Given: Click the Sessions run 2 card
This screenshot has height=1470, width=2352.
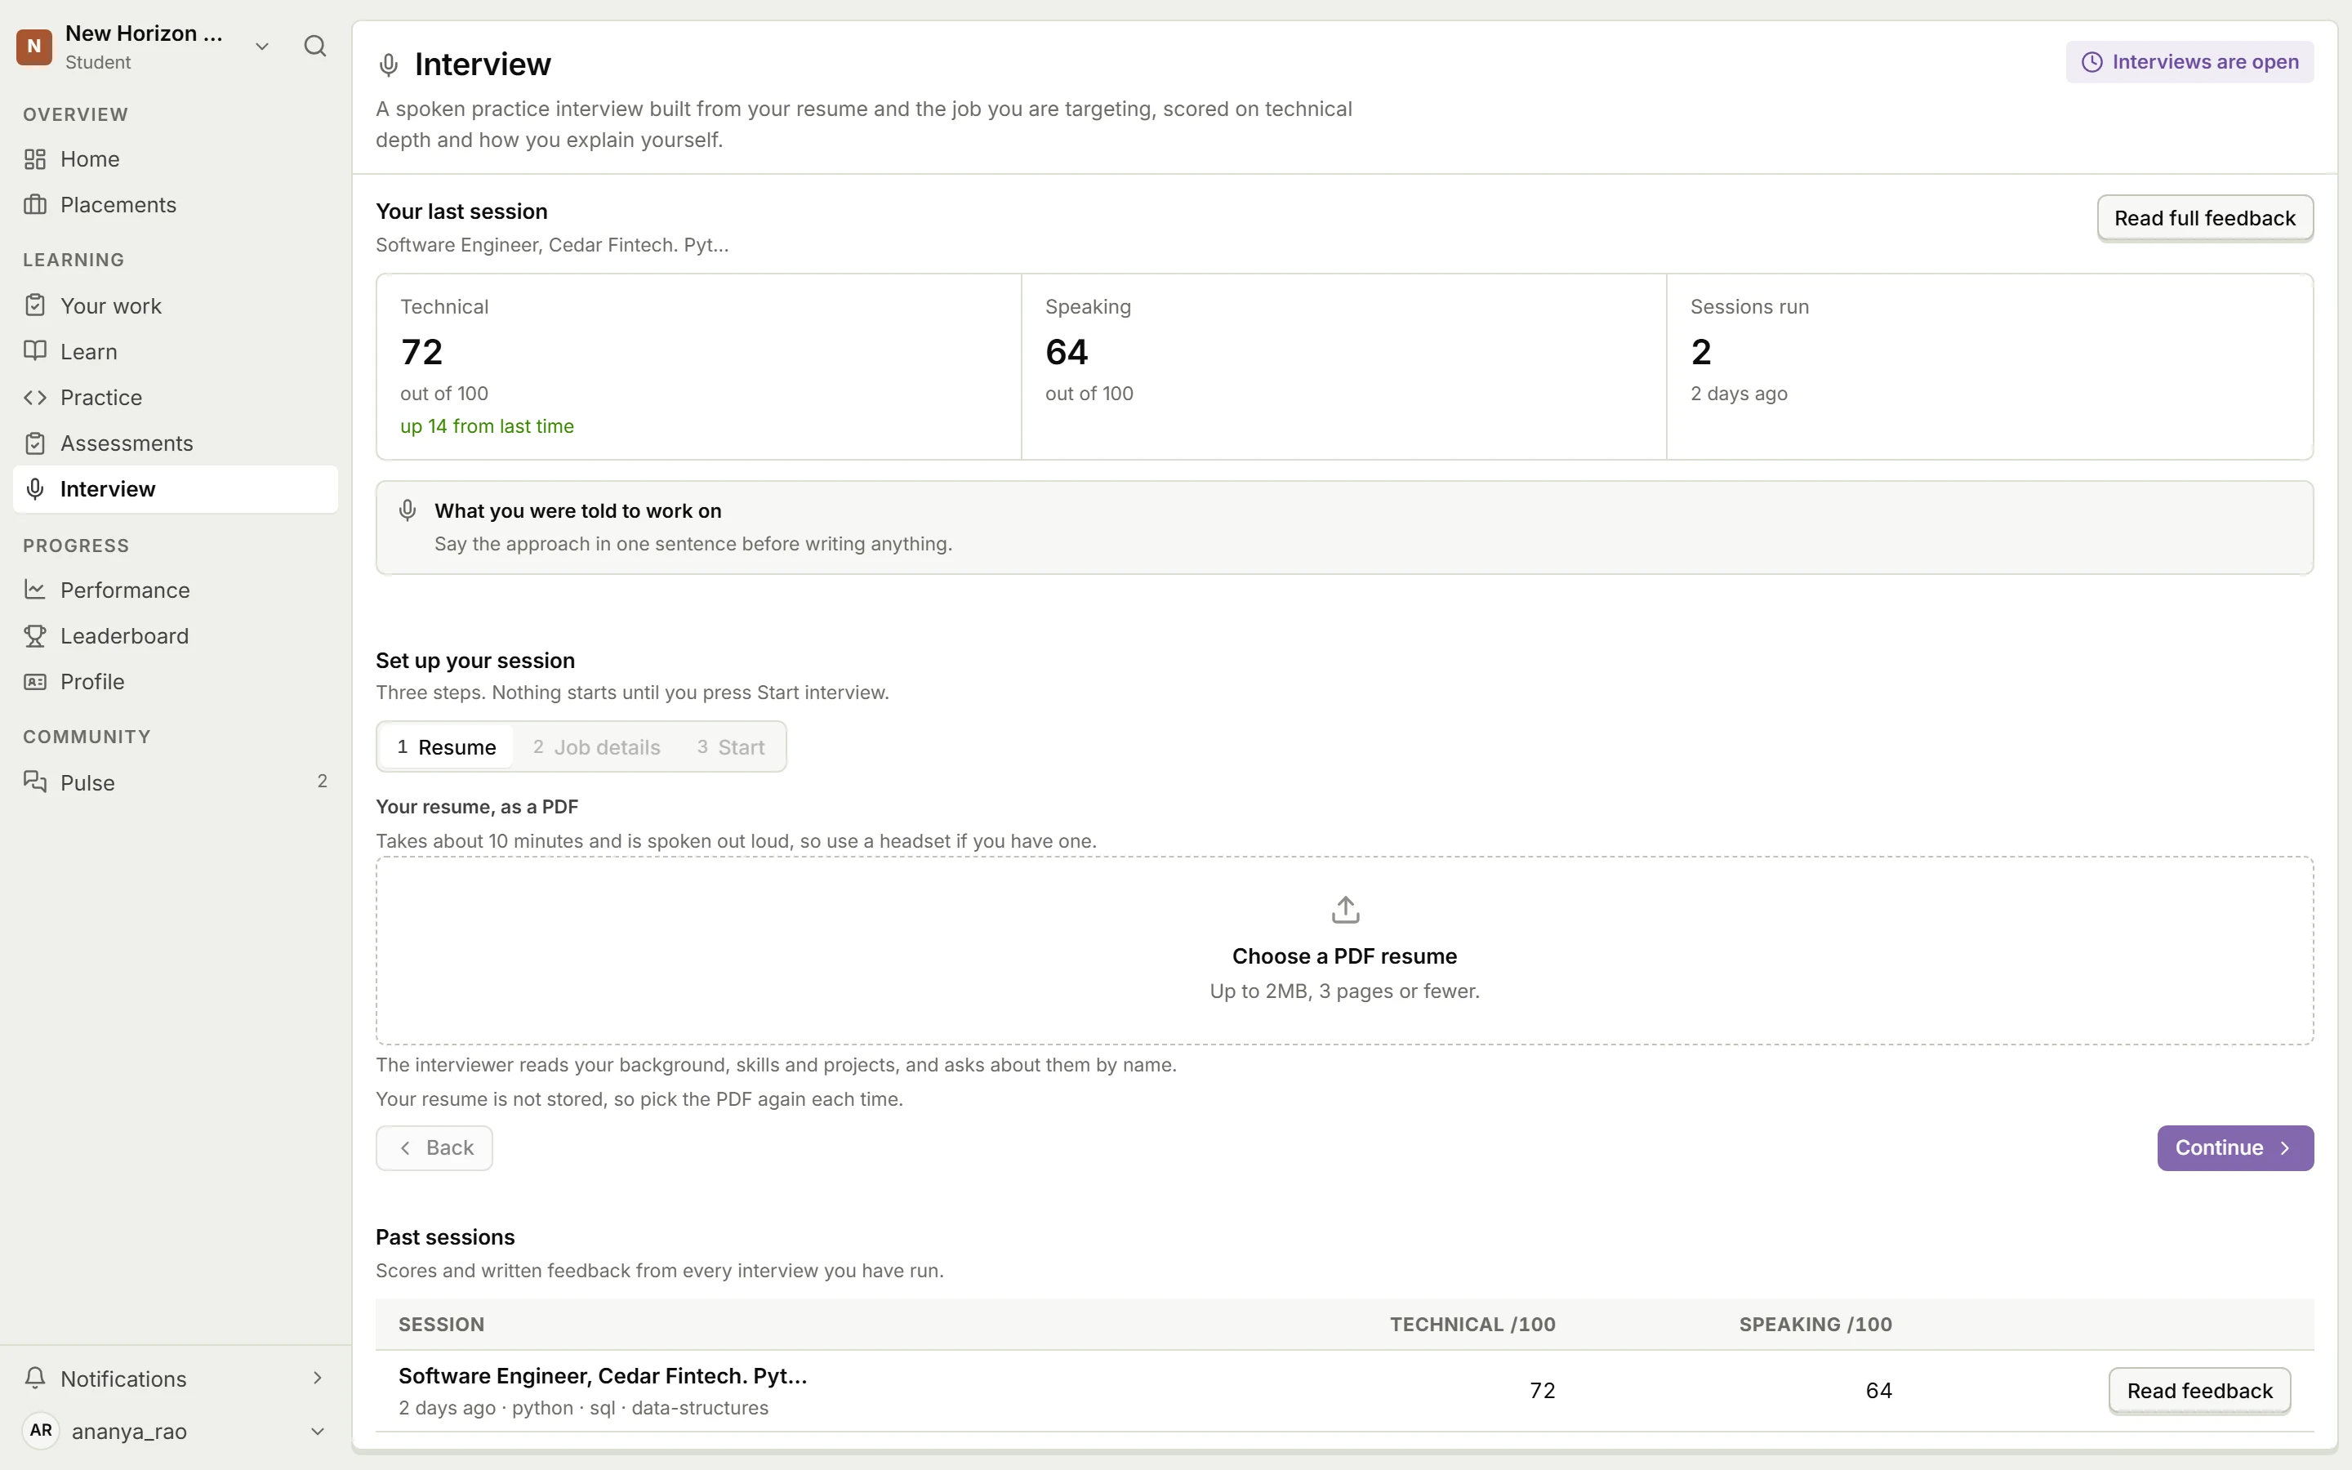Looking at the screenshot, I should point(1989,367).
